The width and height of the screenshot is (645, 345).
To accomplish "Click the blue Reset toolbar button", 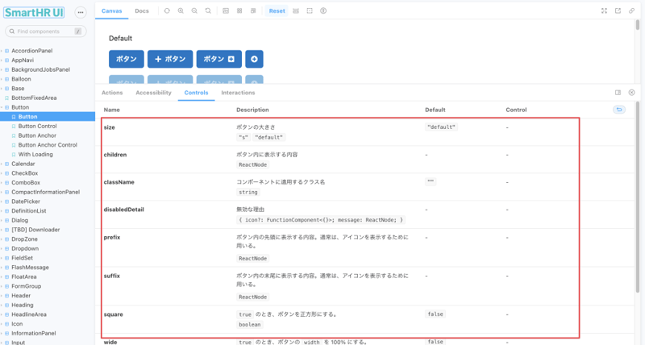I will [277, 11].
